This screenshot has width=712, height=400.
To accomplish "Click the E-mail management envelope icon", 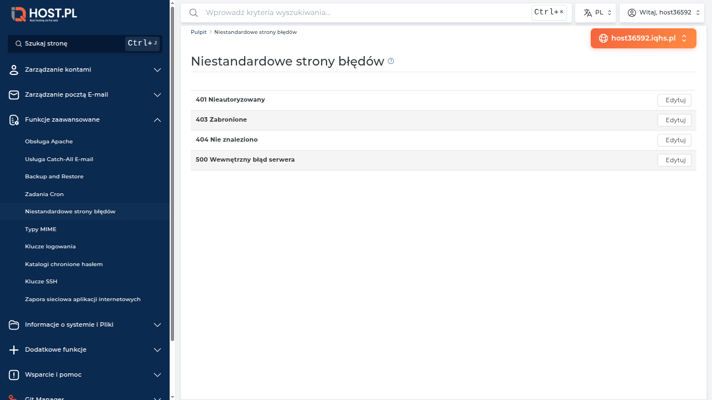I will coord(14,95).
